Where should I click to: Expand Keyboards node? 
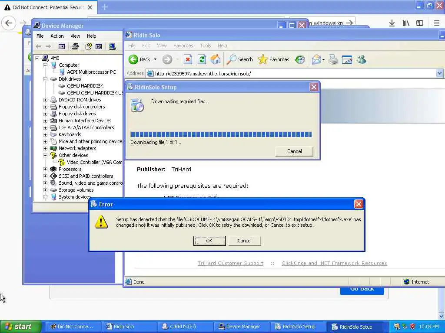click(x=45, y=134)
